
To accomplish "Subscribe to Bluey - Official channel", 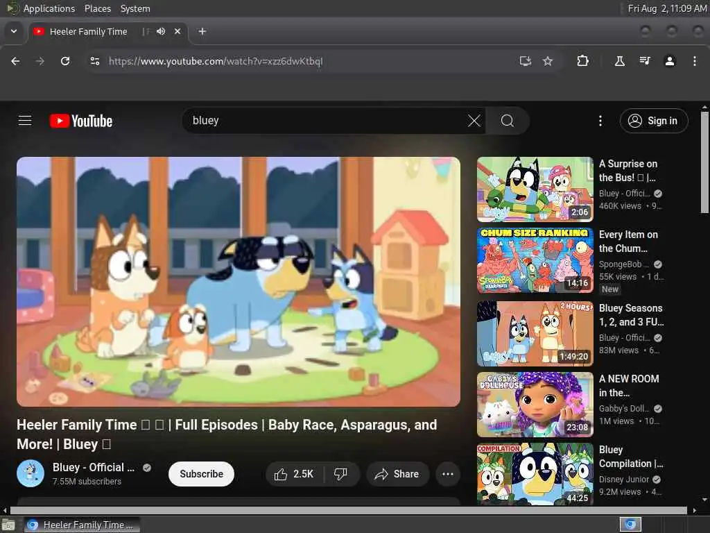I will (202, 474).
